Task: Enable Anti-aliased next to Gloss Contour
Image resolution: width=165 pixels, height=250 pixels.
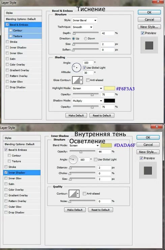Action: [88, 80]
